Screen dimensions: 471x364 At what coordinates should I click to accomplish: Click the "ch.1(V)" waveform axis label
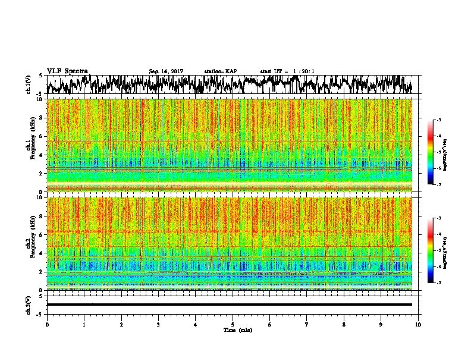(28, 84)
